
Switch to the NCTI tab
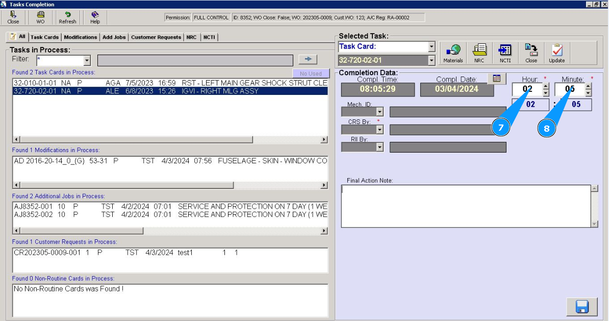coord(209,37)
